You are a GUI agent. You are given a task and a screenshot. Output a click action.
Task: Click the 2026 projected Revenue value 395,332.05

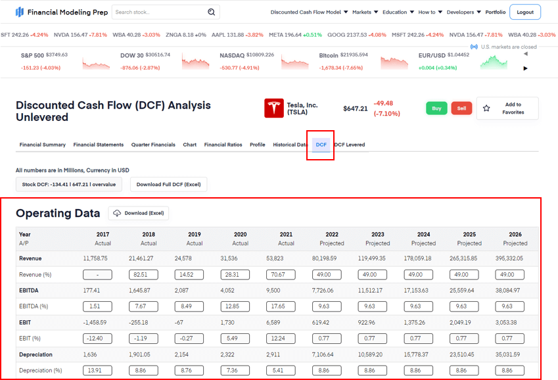pos(509,258)
